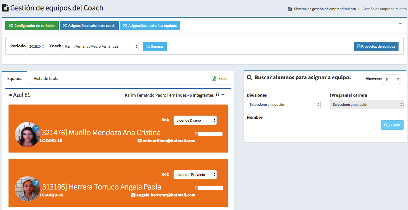Switch to the Vista de tabla tab
This screenshot has height=210, width=408.
click(x=46, y=78)
